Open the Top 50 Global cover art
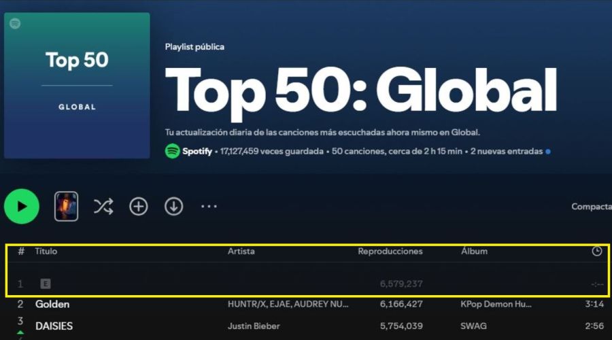Screen dimensions: 612x340 coord(77,86)
